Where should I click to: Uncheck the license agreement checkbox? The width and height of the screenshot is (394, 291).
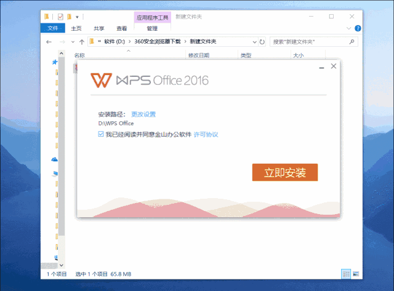click(x=101, y=134)
